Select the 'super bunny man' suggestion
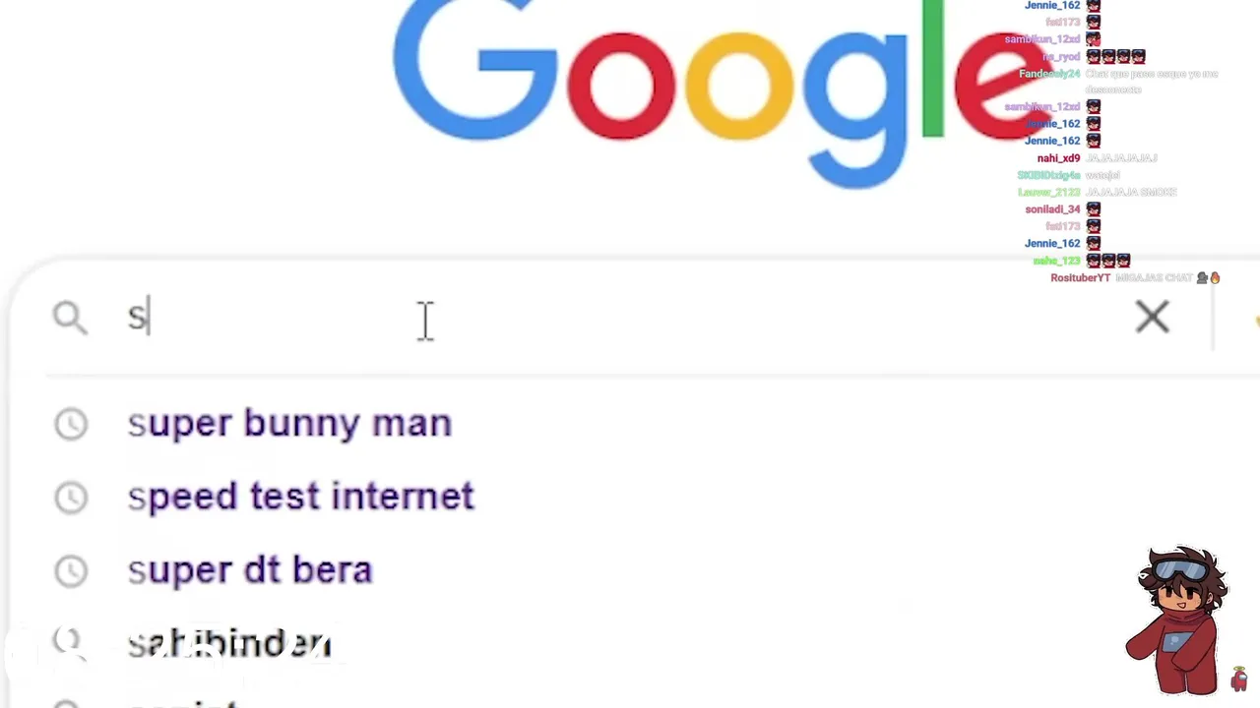Viewport: 1260px width, 708px height. pyautogui.click(x=289, y=424)
